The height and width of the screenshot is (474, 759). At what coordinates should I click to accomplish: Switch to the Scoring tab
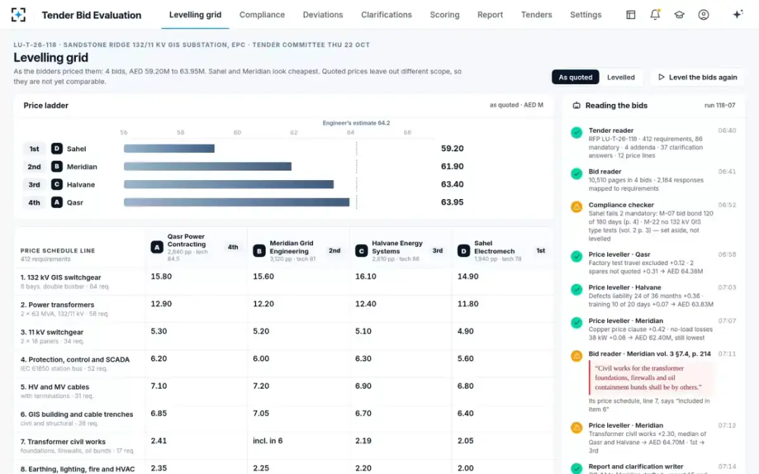pos(445,15)
